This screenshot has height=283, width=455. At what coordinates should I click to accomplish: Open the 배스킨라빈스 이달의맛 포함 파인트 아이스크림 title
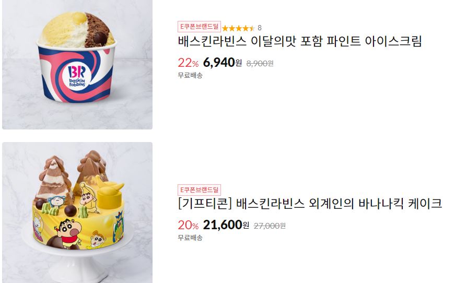tap(299, 41)
